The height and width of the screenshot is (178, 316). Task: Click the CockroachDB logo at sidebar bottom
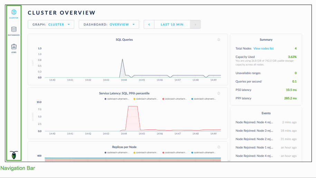(14, 155)
